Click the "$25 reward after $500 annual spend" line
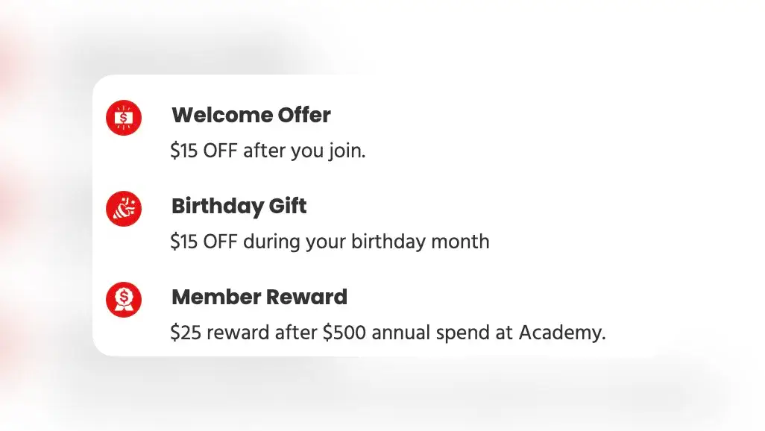The height and width of the screenshot is (431, 765). (x=388, y=333)
